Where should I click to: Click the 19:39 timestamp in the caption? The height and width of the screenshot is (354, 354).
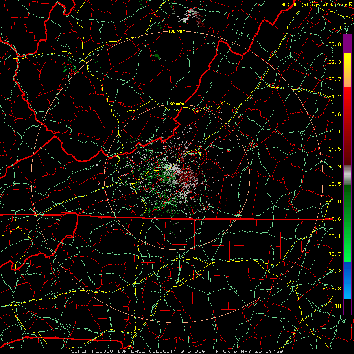[x=275, y=351]
